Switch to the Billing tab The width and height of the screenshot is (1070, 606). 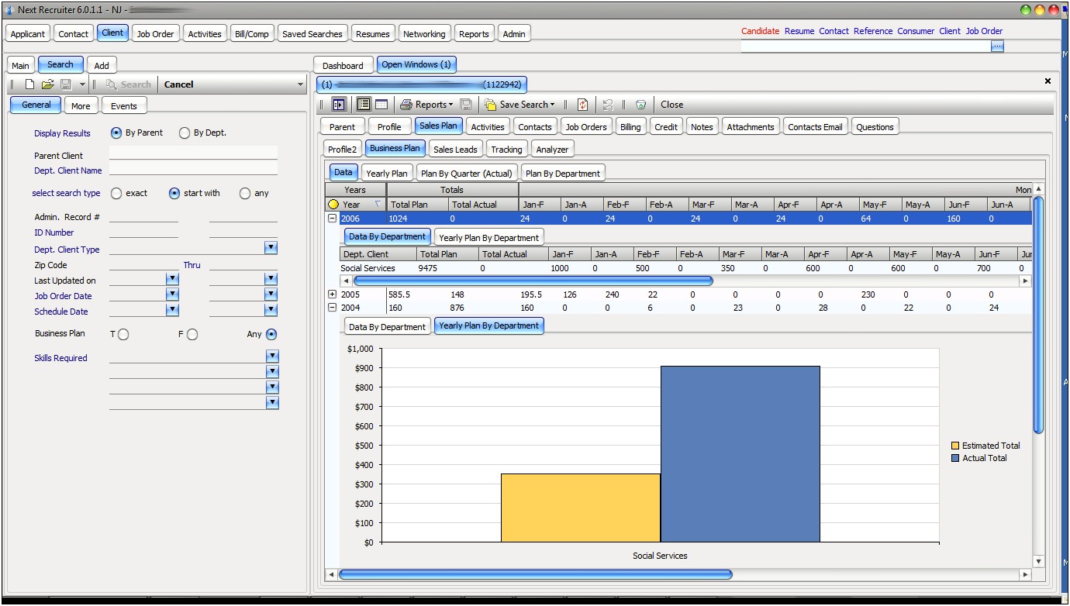[x=630, y=126]
